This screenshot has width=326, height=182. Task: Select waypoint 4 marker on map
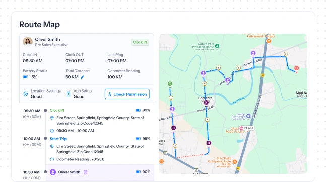205,83
